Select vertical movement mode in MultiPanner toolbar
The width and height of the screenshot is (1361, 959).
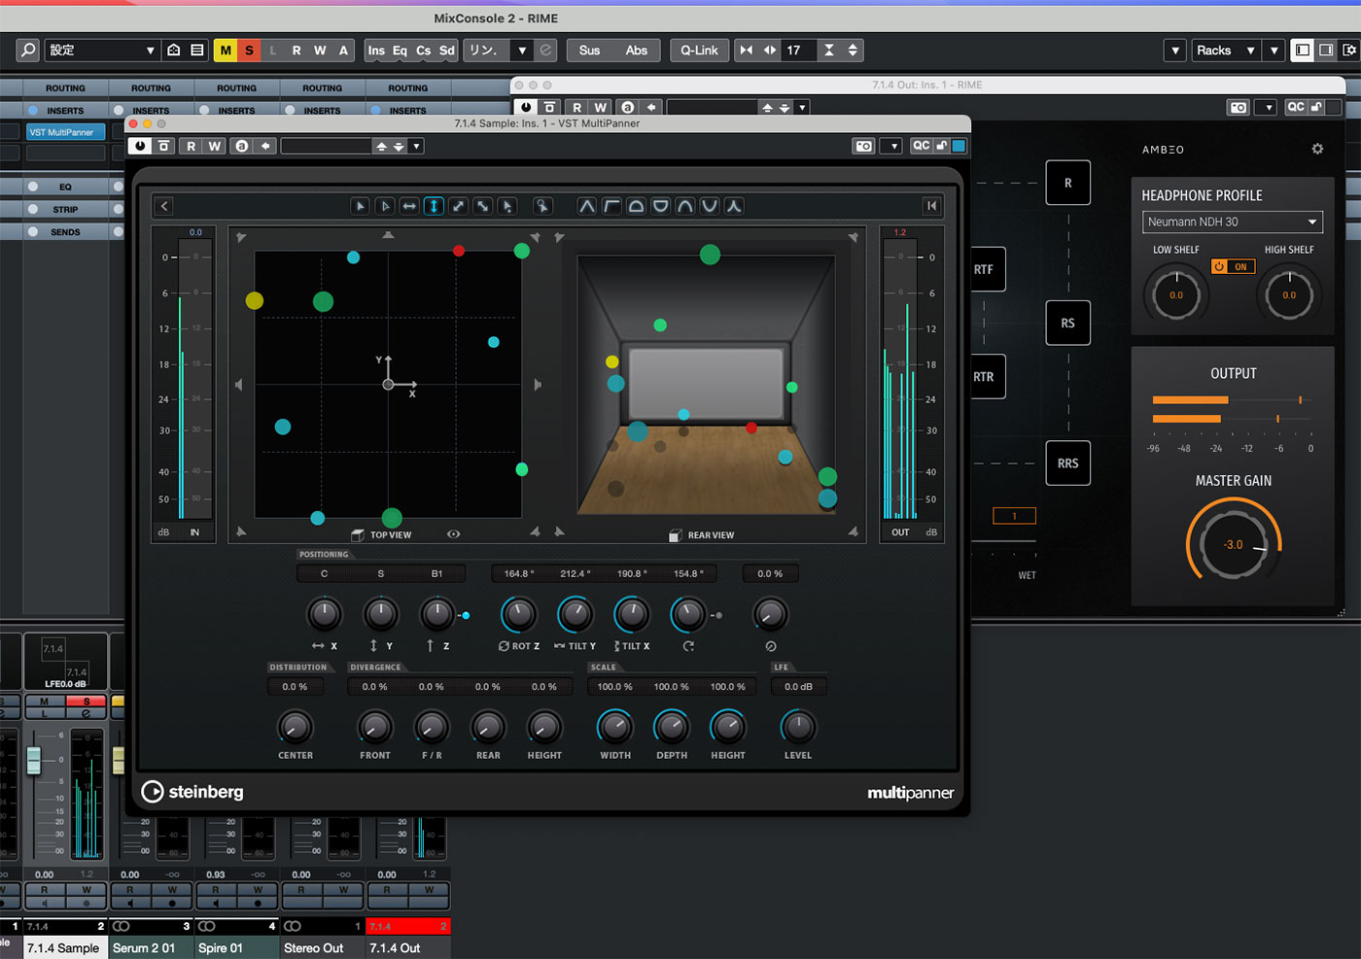434,206
